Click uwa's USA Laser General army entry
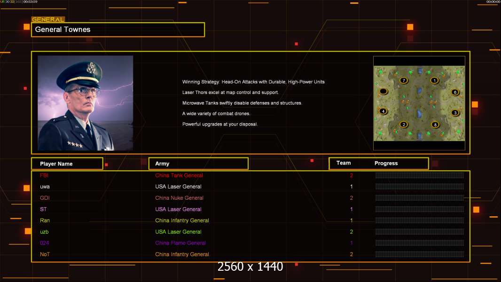Image resolution: width=501 pixels, height=282 pixels. (x=178, y=187)
